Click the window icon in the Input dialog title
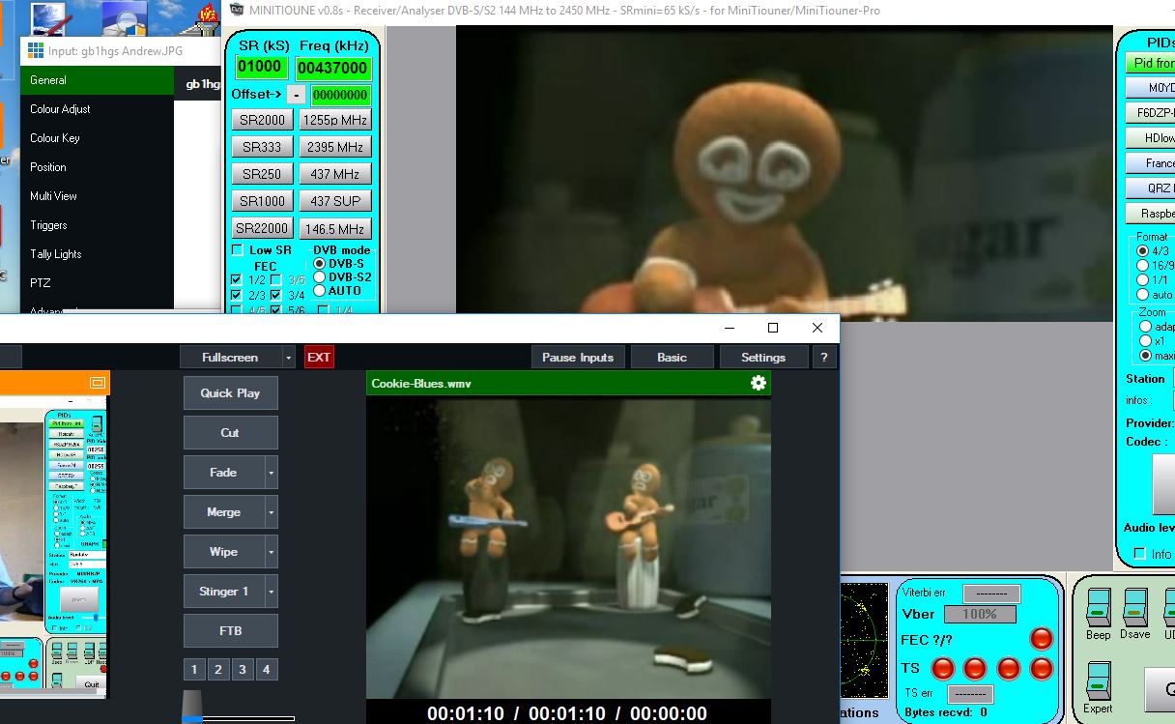Image resolution: width=1175 pixels, height=724 pixels. (x=36, y=50)
